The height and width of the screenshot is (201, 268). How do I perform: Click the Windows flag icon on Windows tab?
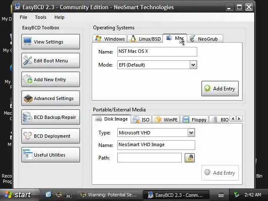click(x=98, y=39)
